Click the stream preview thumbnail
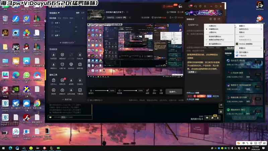Screen dimensions: 268x151 96,15
